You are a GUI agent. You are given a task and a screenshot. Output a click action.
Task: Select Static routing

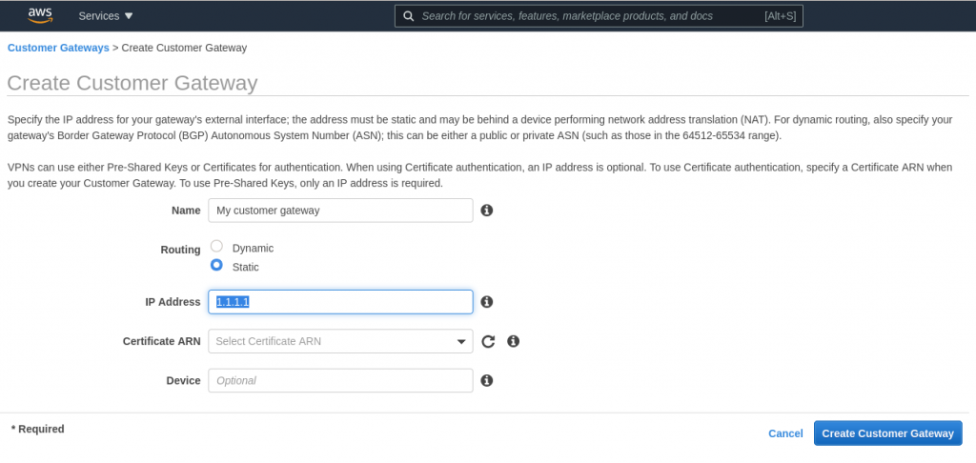point(217,266)
